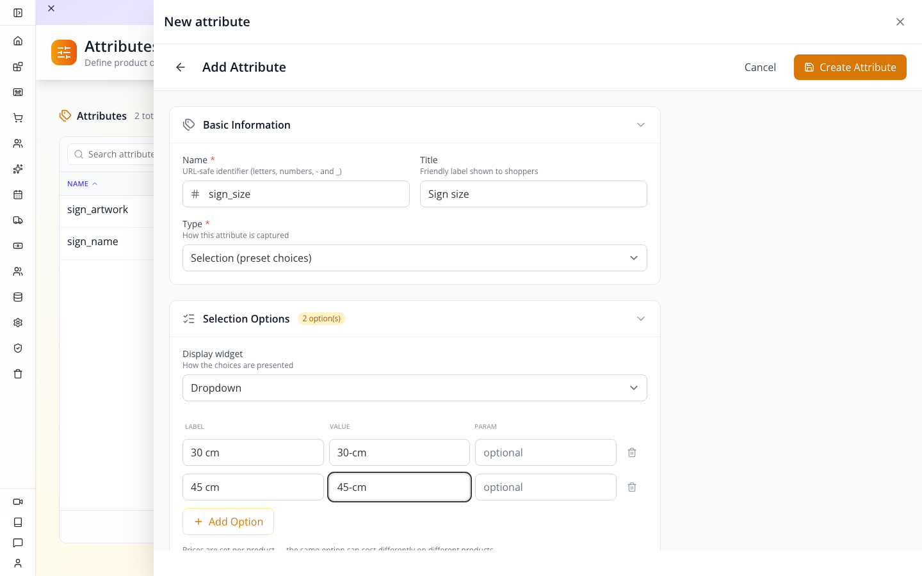Go back using the Add Attribute arrow

181,67
